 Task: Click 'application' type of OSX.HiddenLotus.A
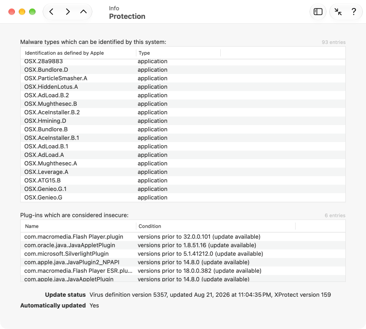pyautogui.click(x=152, y=87)
